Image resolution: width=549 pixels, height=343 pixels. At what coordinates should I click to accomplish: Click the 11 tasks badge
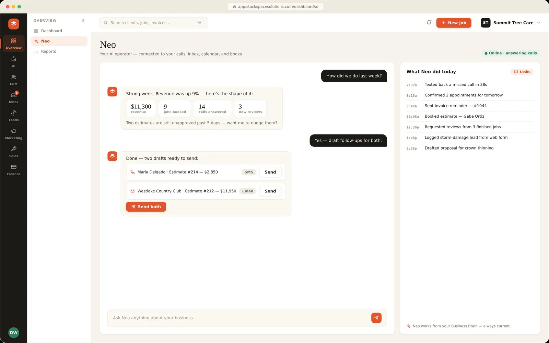coord(522,72)
